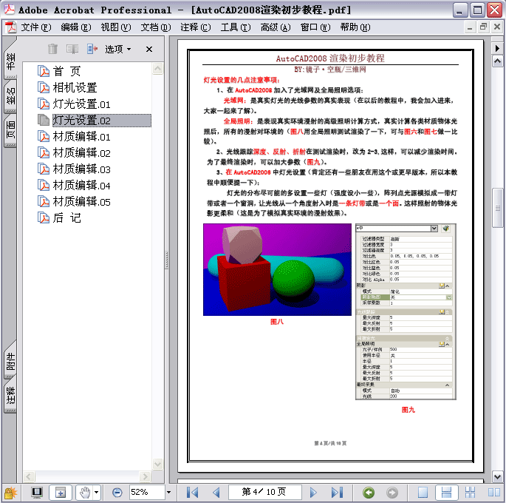Open the 帮助(H) menu
The height and width of the screenshot is (503, 506).
pyautogui.click(x=355, y=27)
